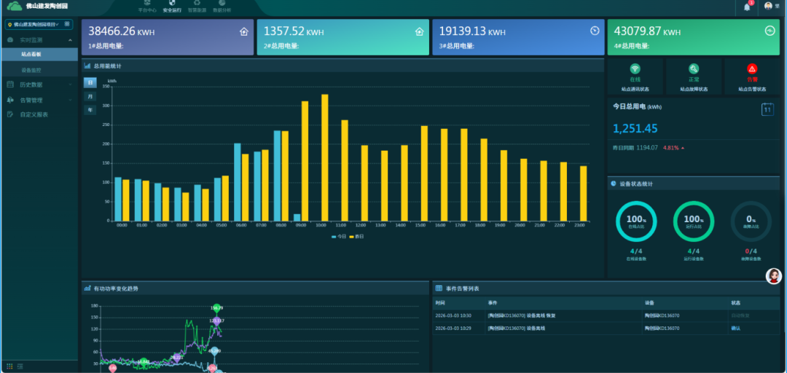Click the calendar icon beside 今日总用电

click(x=767, y=109)
